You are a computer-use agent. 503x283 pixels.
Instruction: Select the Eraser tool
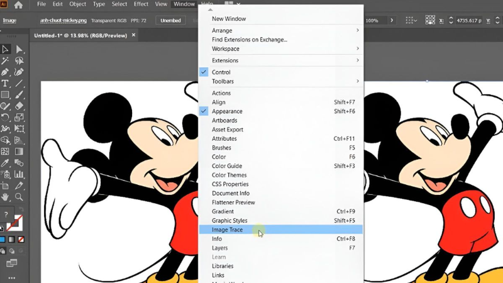19,106
